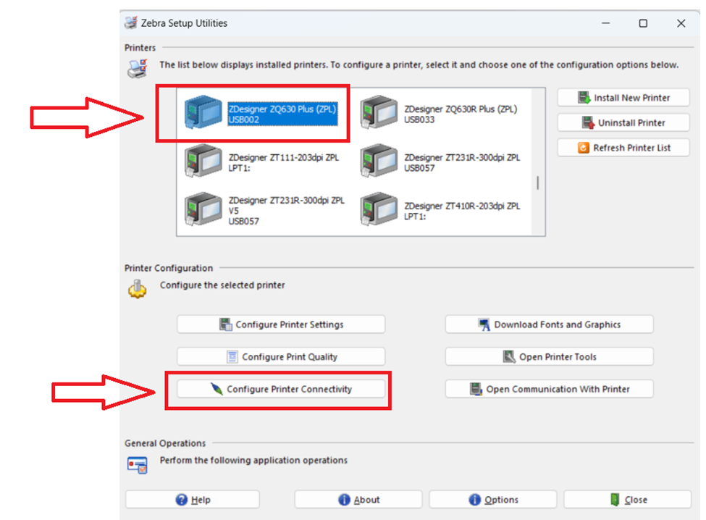
Task: Open Configure Print Quality
Action: 280,356
